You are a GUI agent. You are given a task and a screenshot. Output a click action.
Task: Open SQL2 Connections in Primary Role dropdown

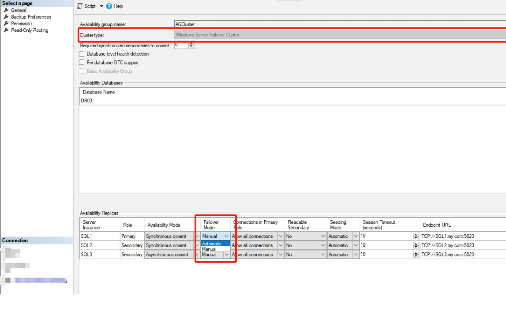281,245
